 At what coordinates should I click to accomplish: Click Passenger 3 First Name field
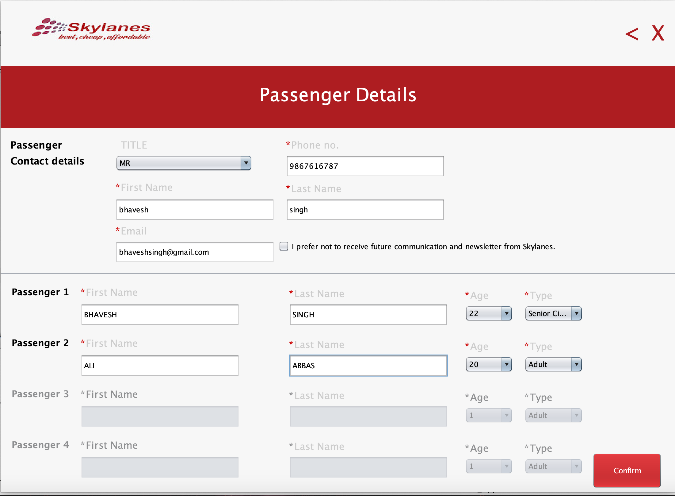pyautogui.click(x=160, y=417)
